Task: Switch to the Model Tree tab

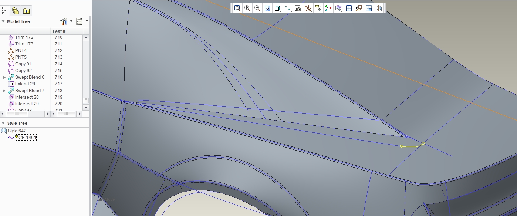Action: click(x=5, y=10)
